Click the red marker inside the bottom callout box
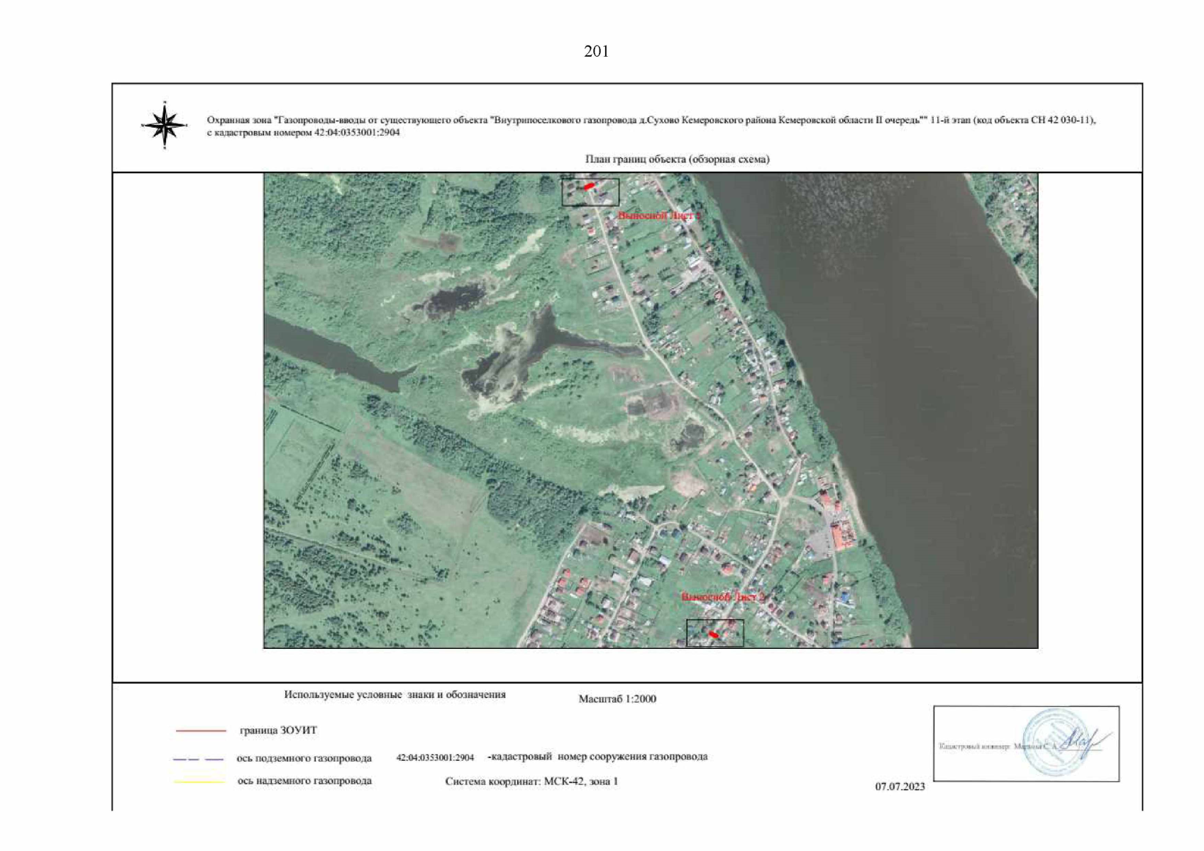The image size is (1204, 851). (714, 635)
